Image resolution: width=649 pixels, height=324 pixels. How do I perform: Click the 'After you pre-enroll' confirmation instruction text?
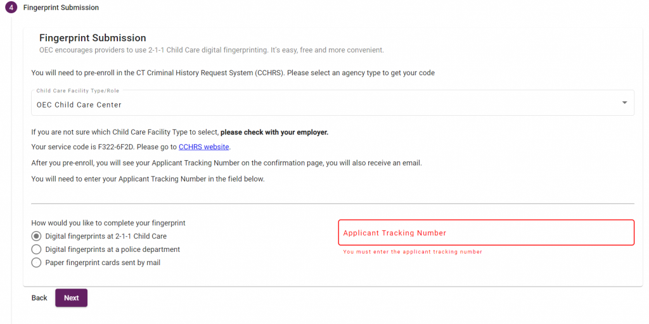pos(226,163)
